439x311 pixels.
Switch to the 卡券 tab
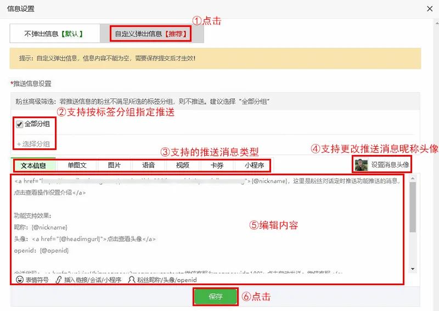[x=217, y=165]
